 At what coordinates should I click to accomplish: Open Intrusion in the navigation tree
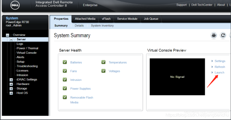coord(22,75)
